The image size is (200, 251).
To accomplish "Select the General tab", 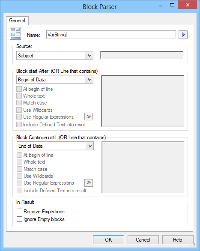I will click(x=17, y=21).
